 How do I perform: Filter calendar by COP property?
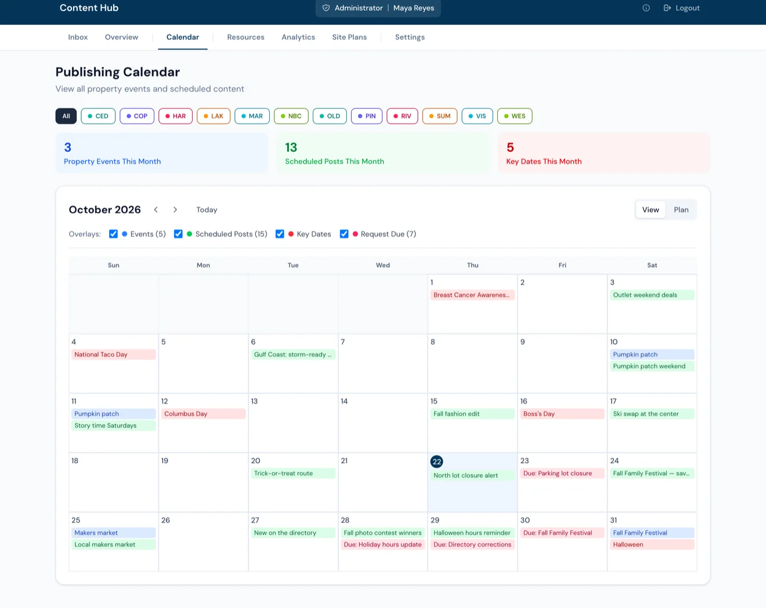click(x=137, y=116)
